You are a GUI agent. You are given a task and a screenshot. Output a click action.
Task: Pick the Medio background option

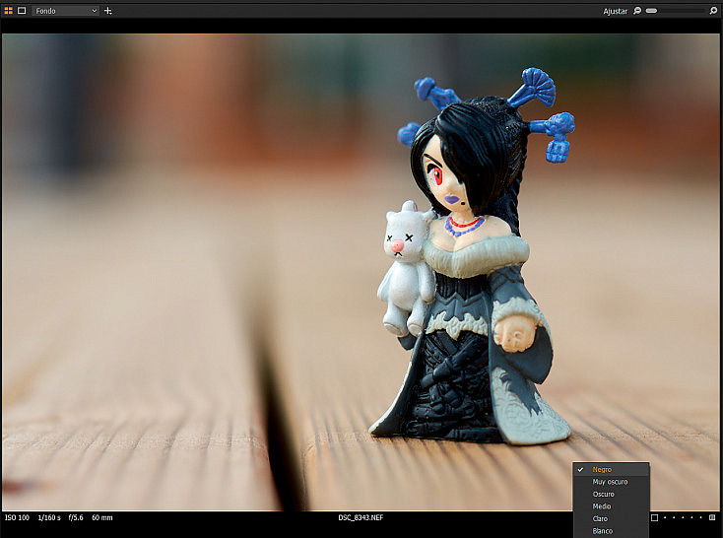tap(611, 506)
